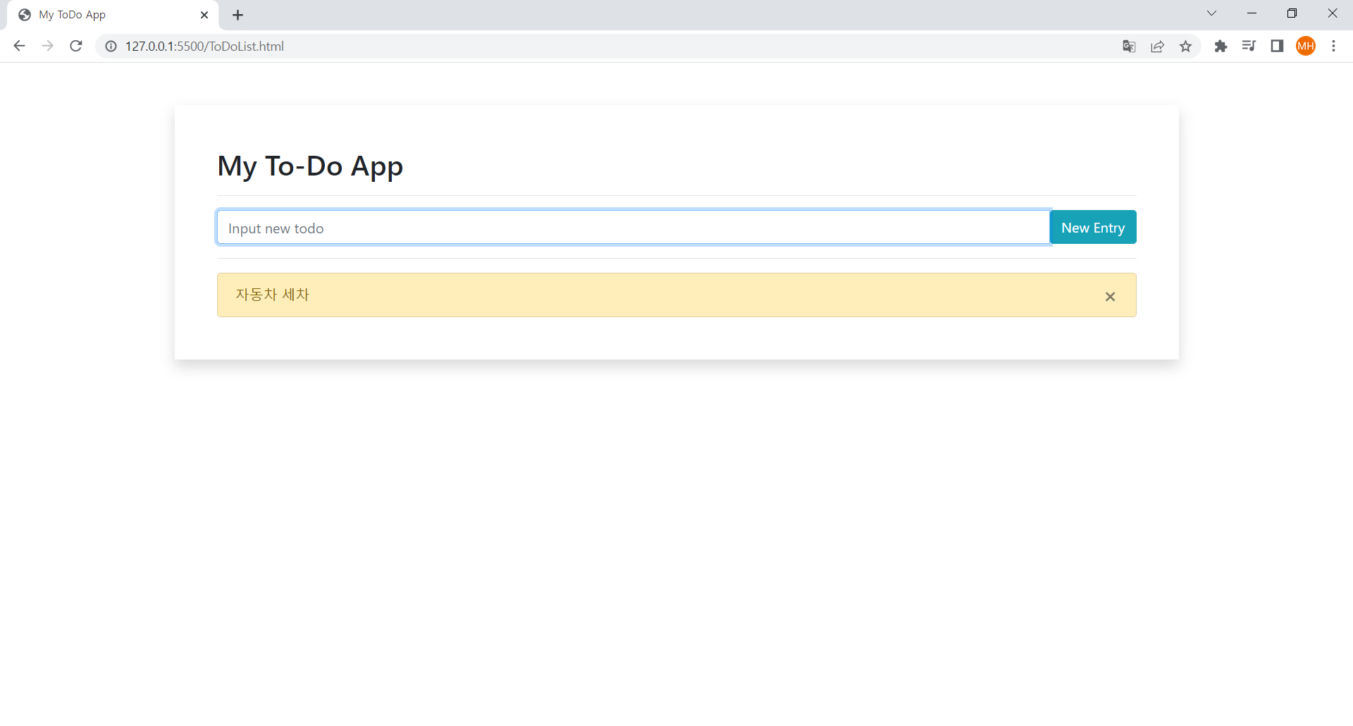Open a new browser tab
Viewport: 1353px width, 726px height.
(237, 15)
